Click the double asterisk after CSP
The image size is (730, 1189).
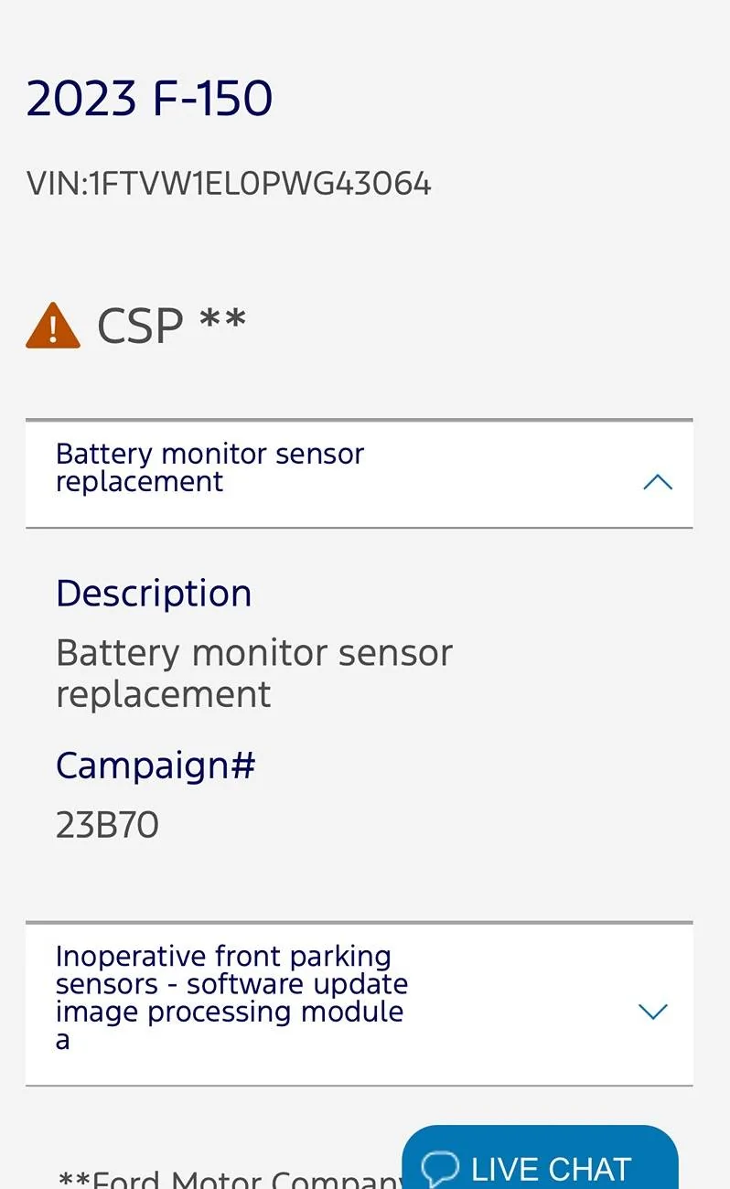pos(222,320)
